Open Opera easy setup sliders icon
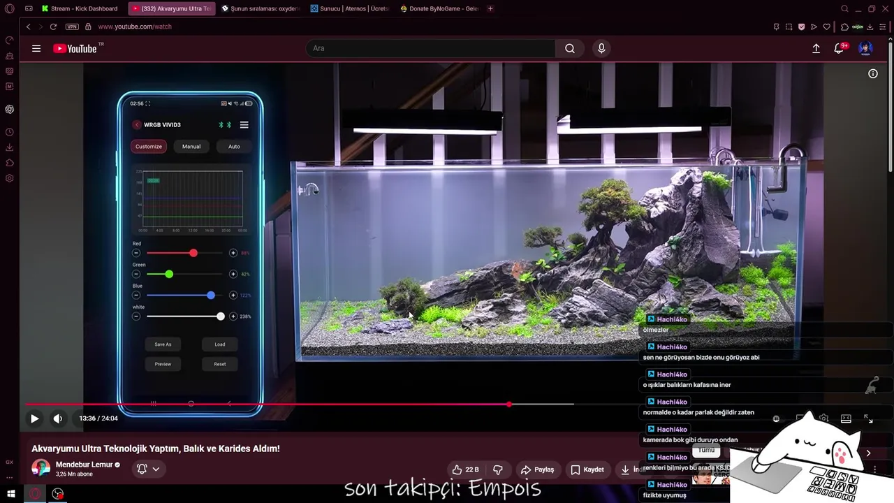 point(883,27)
